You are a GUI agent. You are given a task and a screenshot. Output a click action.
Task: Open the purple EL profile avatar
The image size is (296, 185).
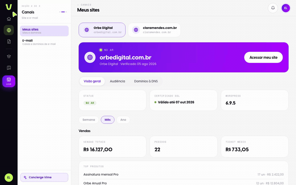coord(286,8)
